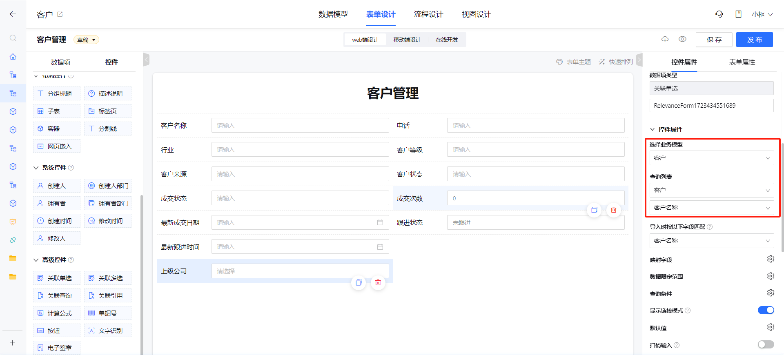Select the 计算公式 control

point(57,313)
